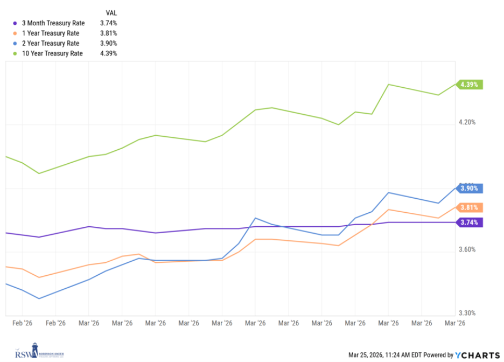Click the 4.20% y-axis label
The height and width of the screenshot is (362, 504).
[467, 122]
